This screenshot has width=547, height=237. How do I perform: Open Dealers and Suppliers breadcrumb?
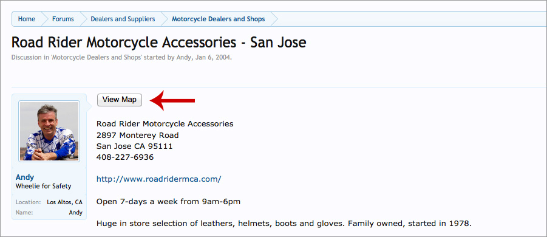tap(123, 19)
